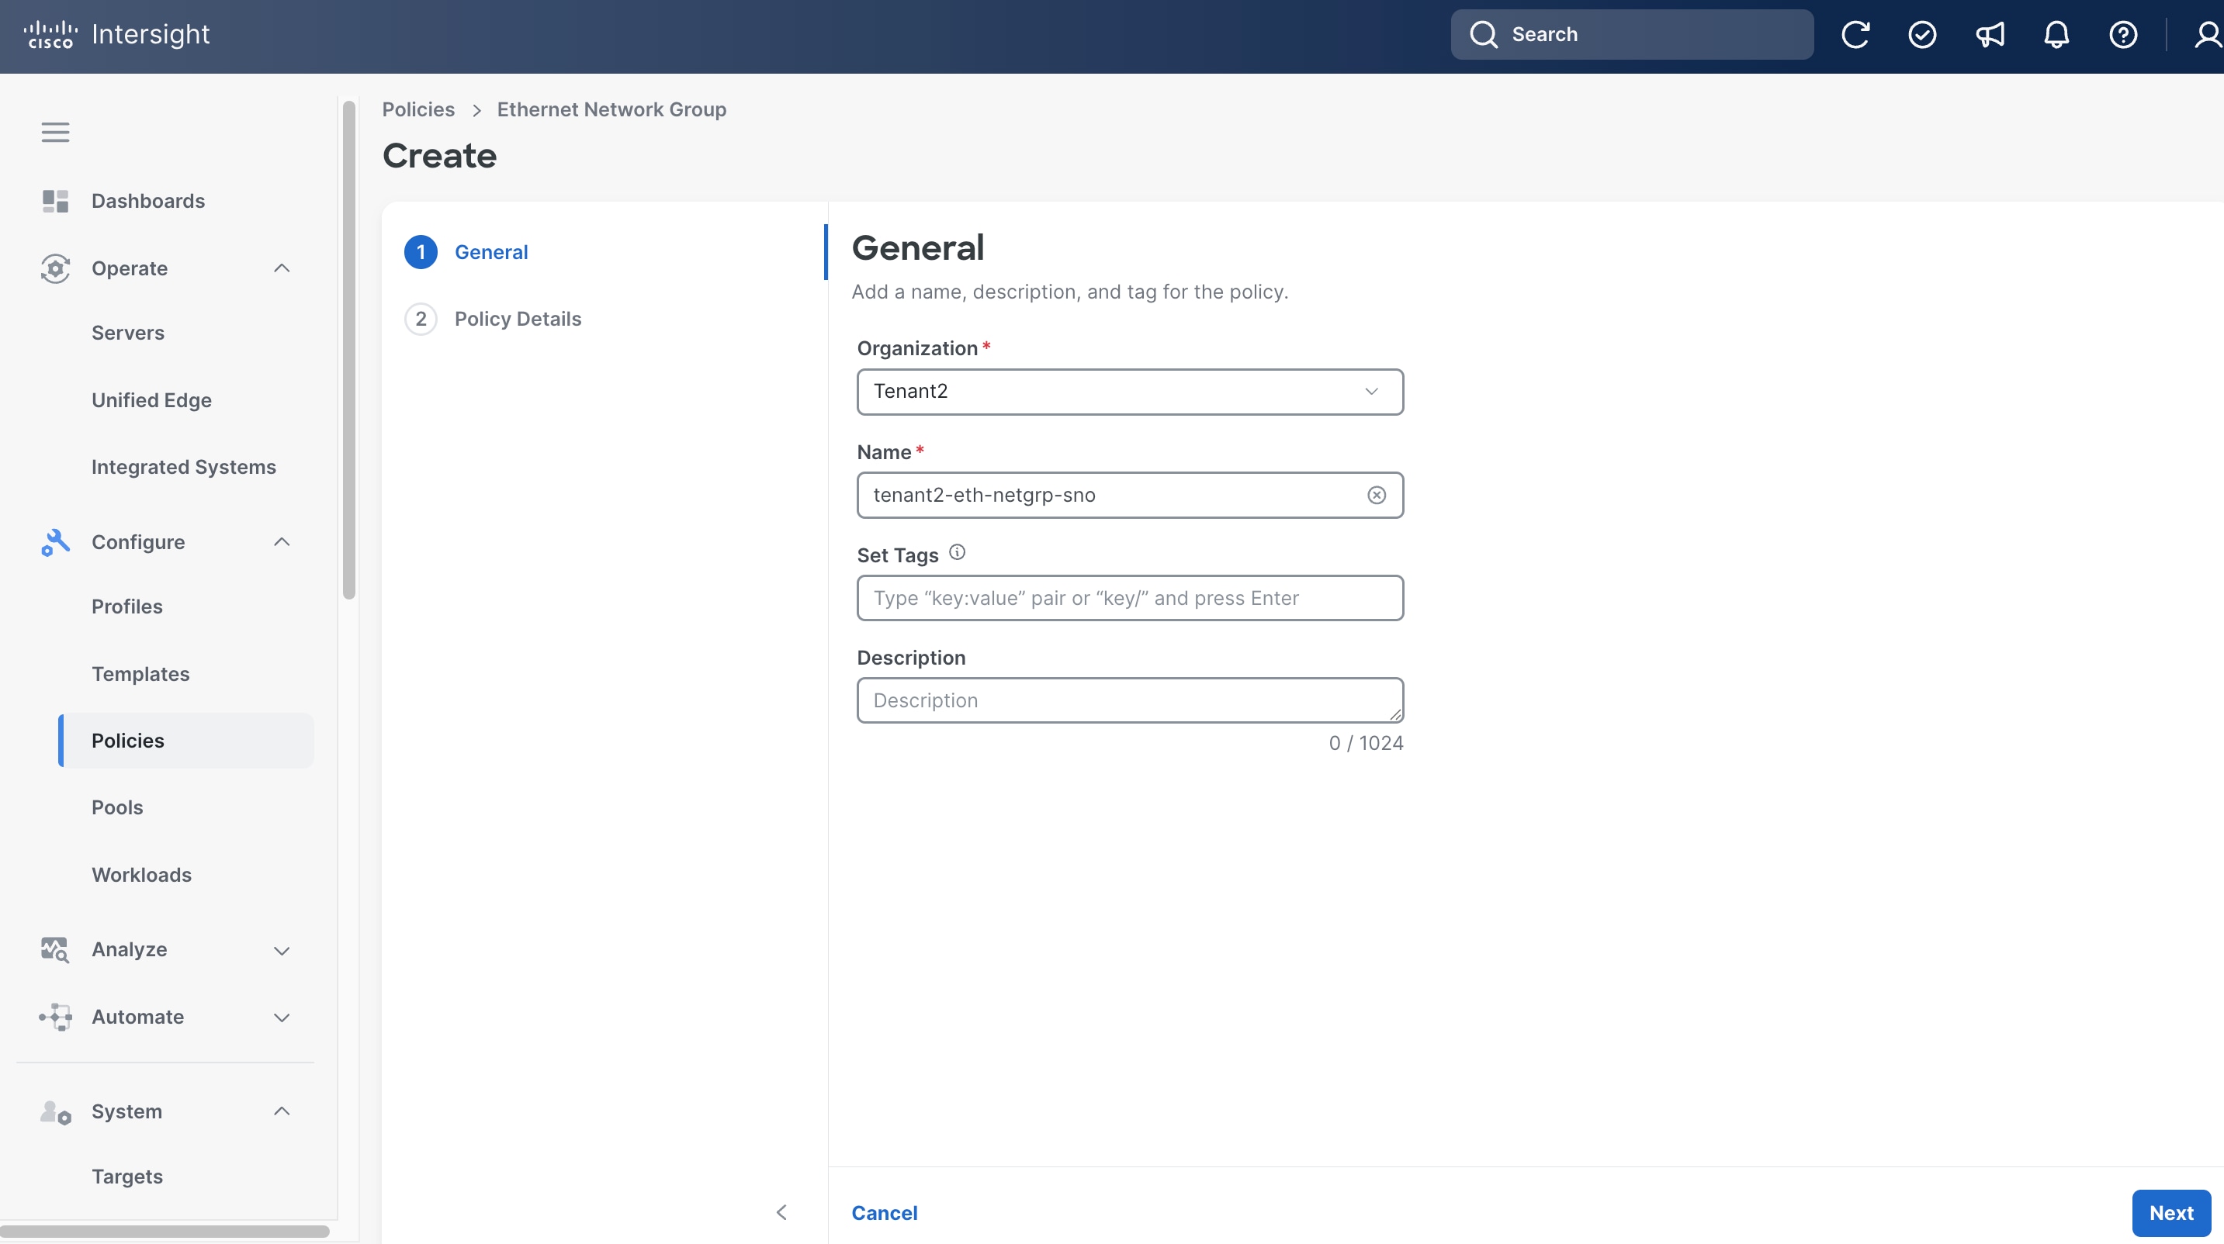Screen dimensions: 2224x1244
Task: Go to Profiles under Configure
Action: point(127,606)
